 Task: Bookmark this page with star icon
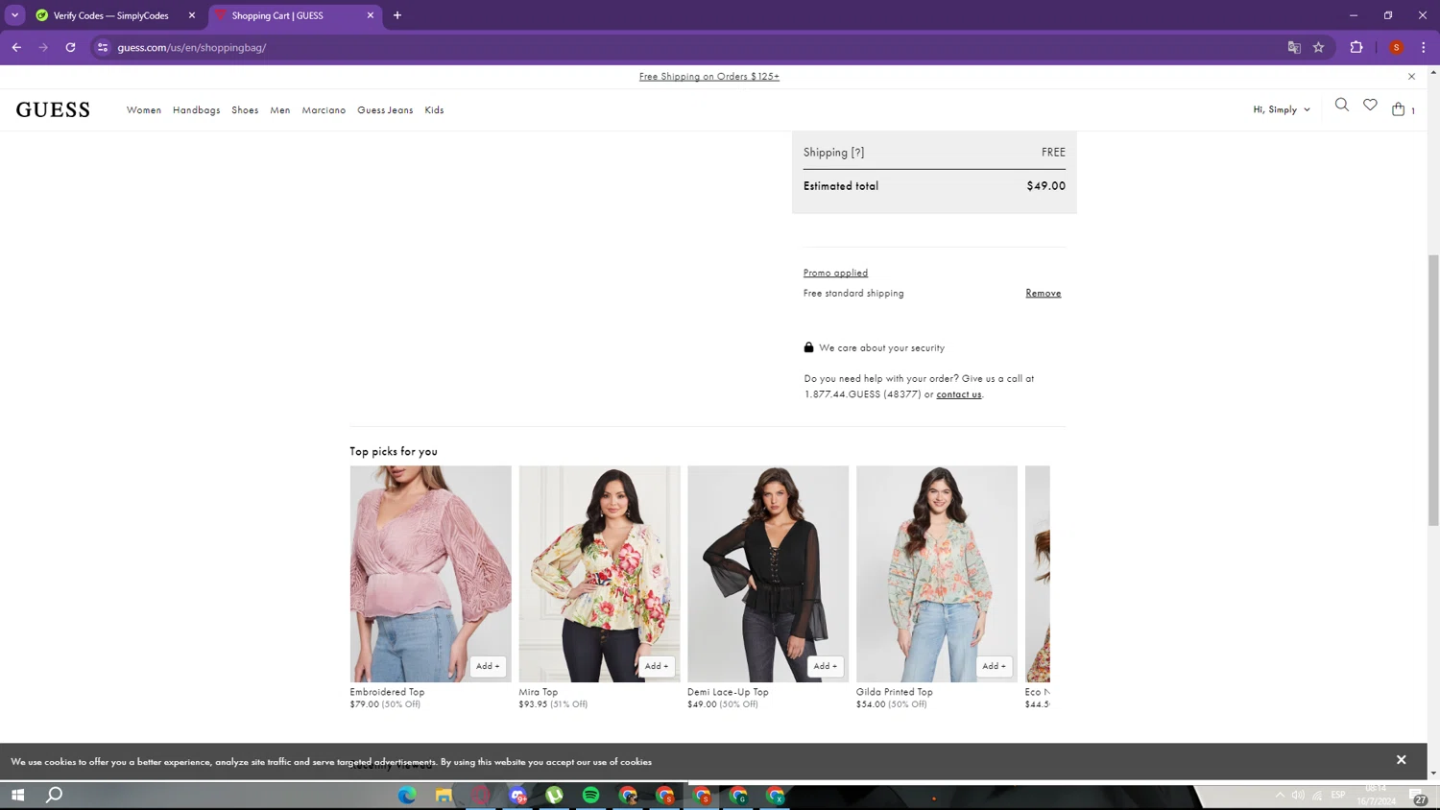(1318, 47)
